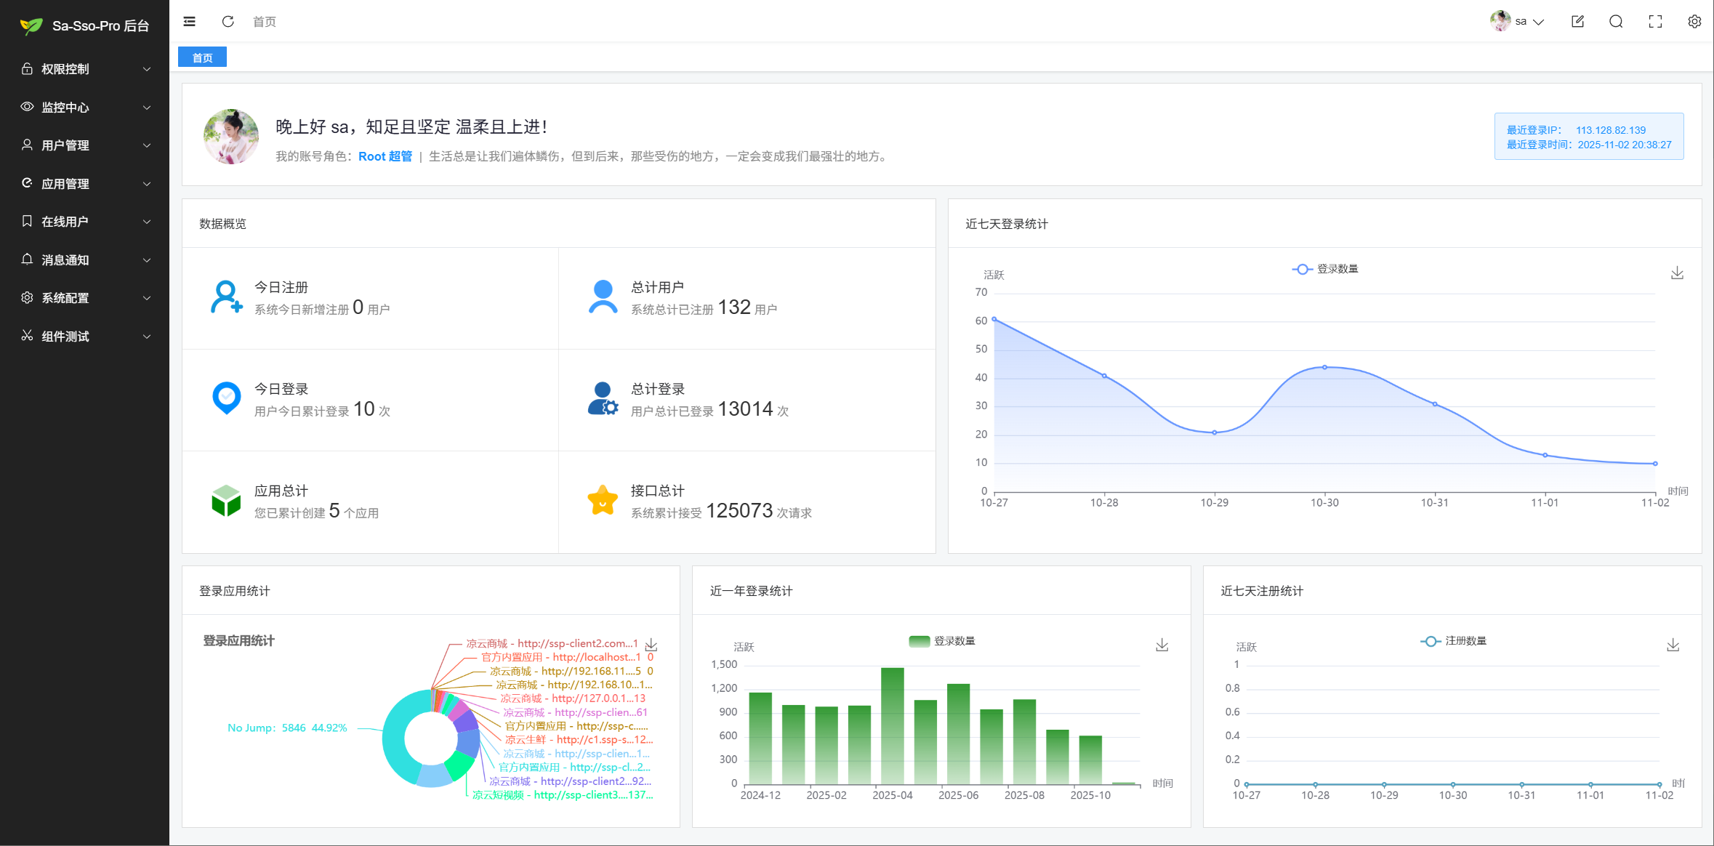Click the Root 超管 role link
Image resolution: width=1714 pixels, height=846 pixels.
tap(385, 156)
